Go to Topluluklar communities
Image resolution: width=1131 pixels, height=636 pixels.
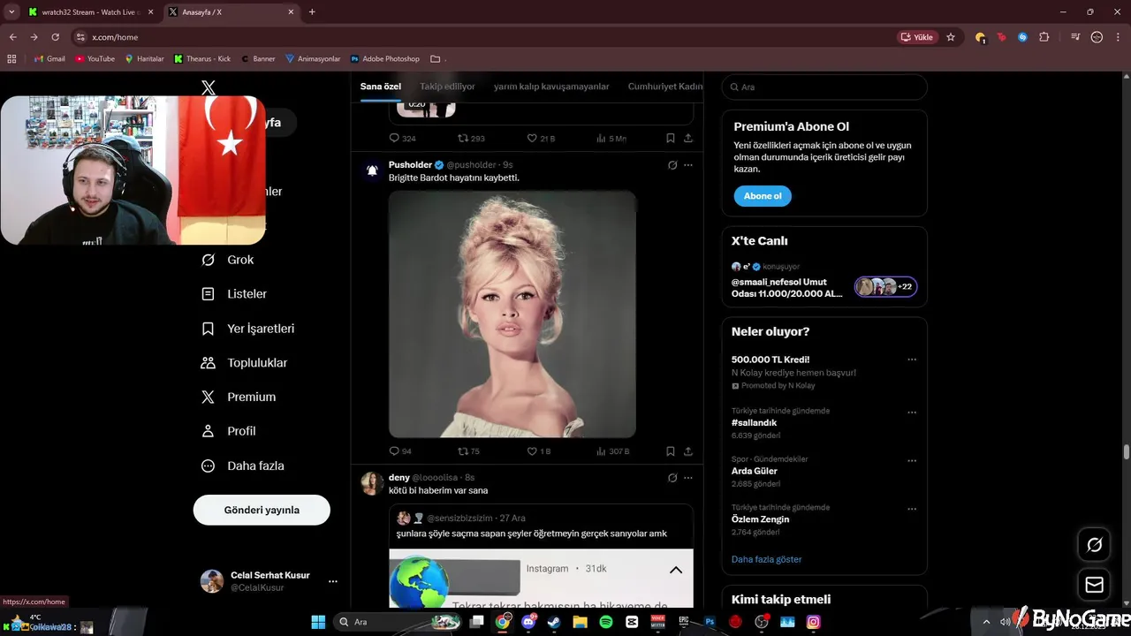[x=245, y=363]
